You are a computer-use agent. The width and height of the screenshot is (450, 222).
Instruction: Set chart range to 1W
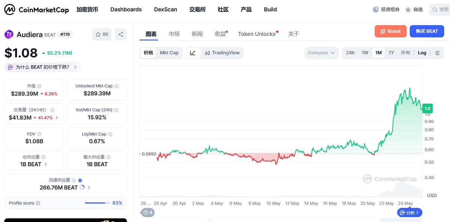pos(365,53)
